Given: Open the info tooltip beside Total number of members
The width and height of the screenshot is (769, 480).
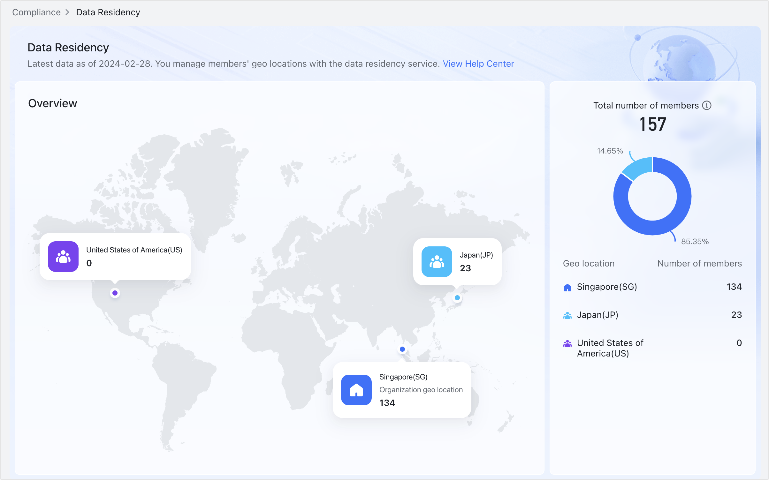Looking at the screenshot, I should pyautogui.click(x=708, y=105).
